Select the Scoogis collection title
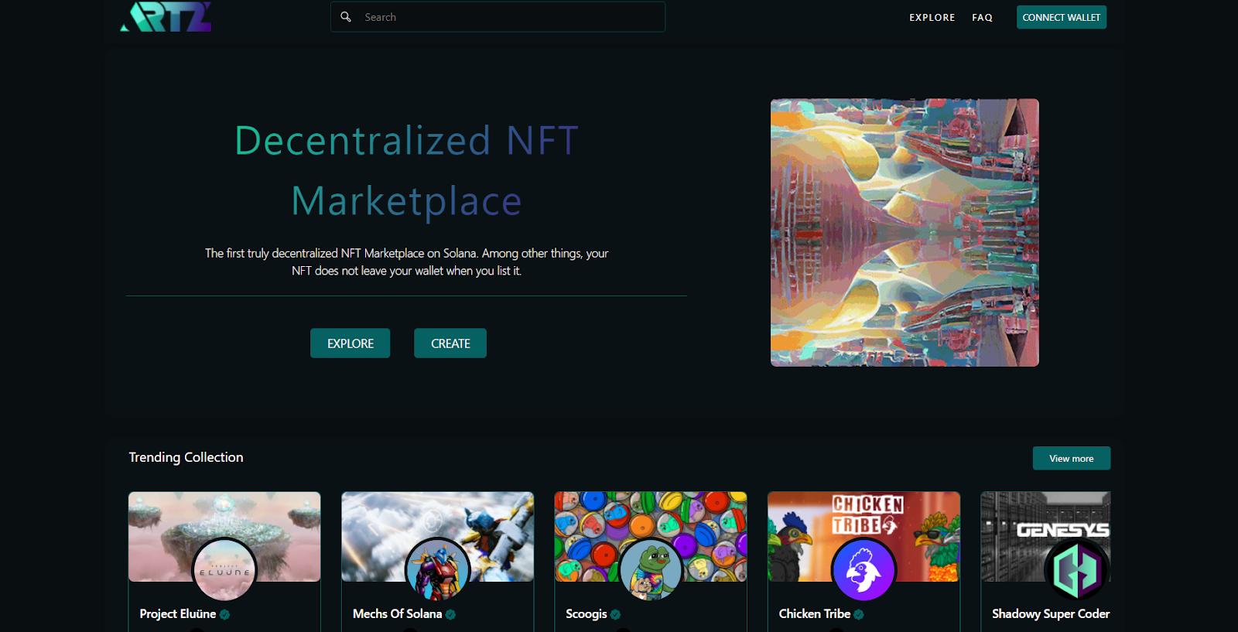Image resolution: width=1238 pixels, height=632 pixels. point(587,614)
